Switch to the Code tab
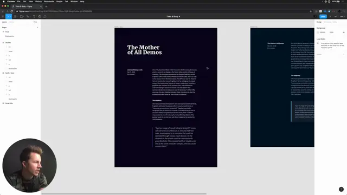This screenshot has width=347, height=195. point(335,22)
